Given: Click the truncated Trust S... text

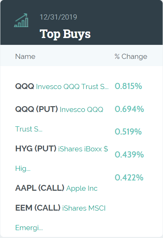Looking at the screenshot, I should click(29, 129).
